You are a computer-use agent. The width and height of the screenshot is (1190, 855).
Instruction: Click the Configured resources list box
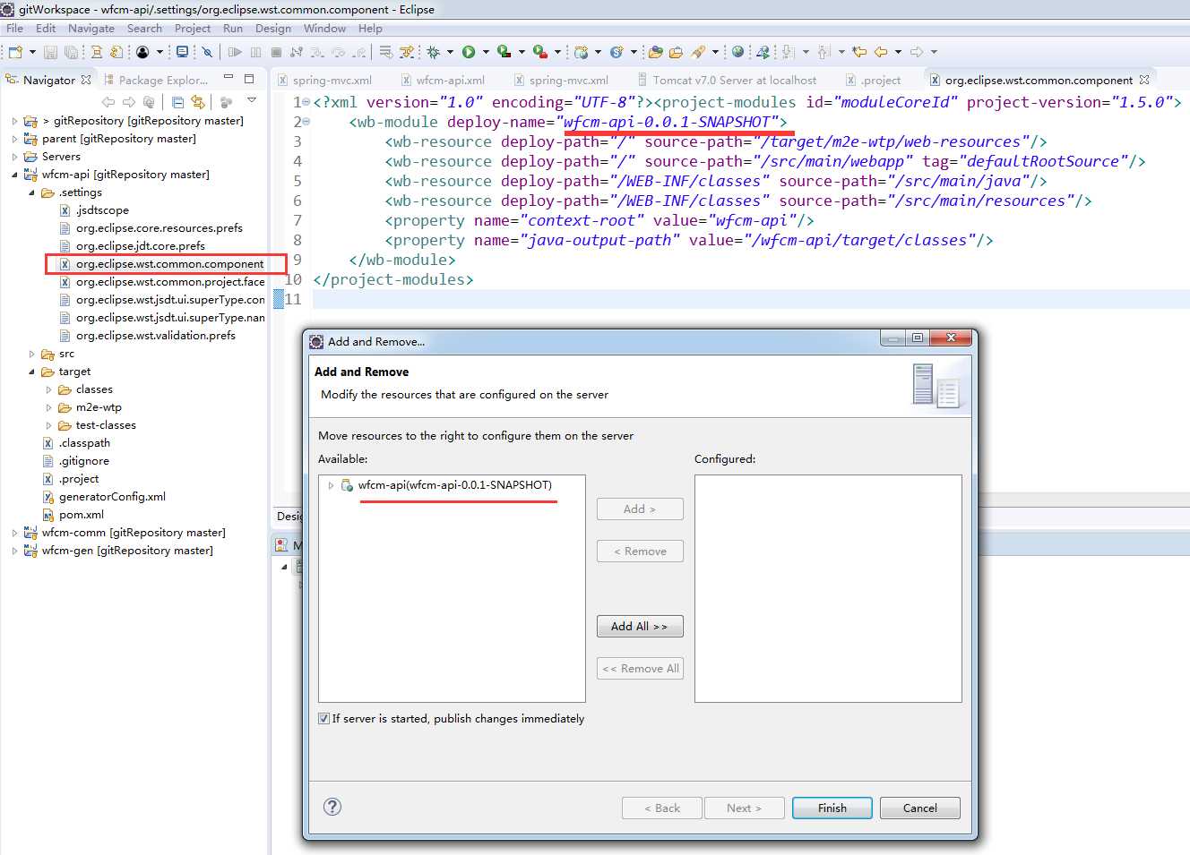pos(828,588)
